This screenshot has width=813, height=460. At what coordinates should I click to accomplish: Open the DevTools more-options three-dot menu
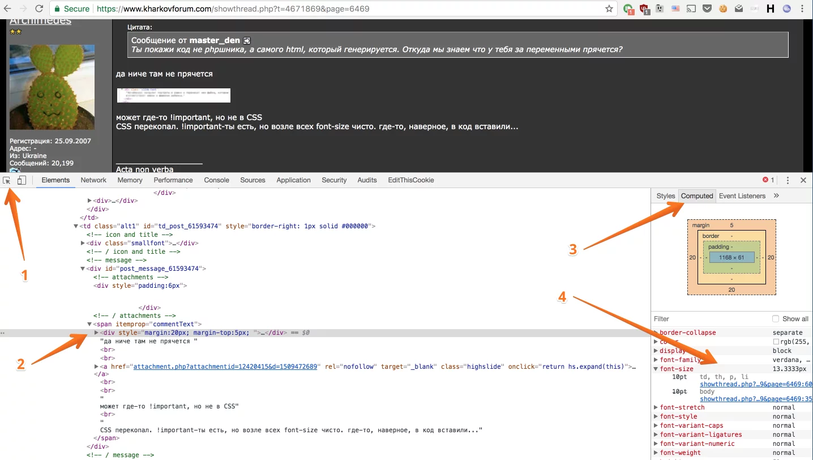point(788,180)
